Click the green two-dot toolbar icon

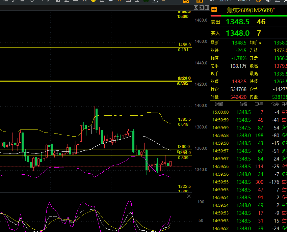click(146, 1)
